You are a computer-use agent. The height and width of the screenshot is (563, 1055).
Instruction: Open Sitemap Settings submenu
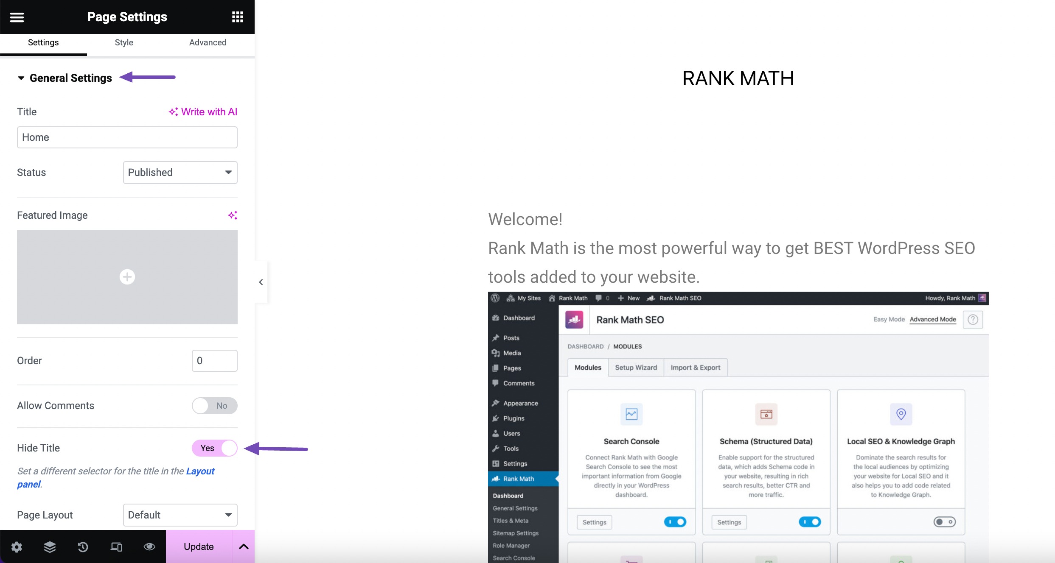516,533
